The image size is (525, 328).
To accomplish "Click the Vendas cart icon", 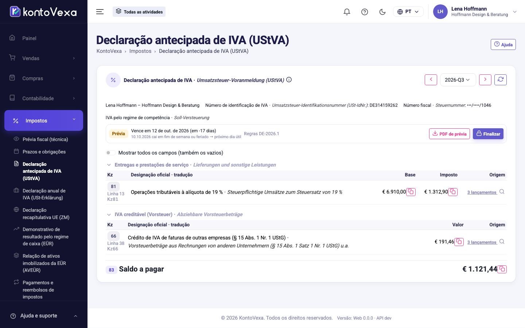I will 12,58.
